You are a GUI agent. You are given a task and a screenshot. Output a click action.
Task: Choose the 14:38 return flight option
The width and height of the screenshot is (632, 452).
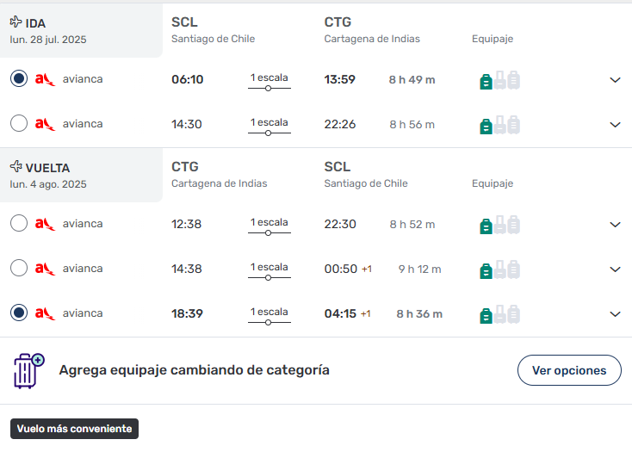pyautogui.click(x=19, y=268)
